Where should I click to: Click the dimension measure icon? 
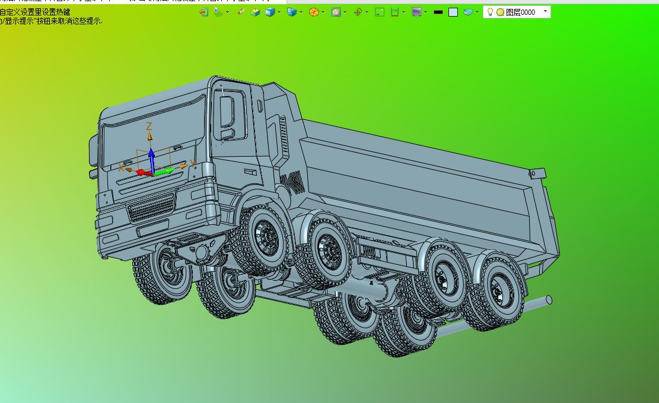[394, 12]
